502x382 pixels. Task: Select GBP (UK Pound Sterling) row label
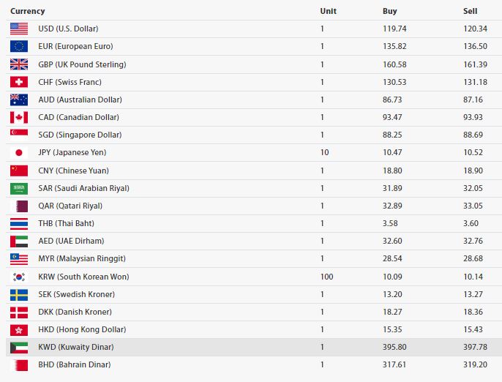tap(82, 64)
